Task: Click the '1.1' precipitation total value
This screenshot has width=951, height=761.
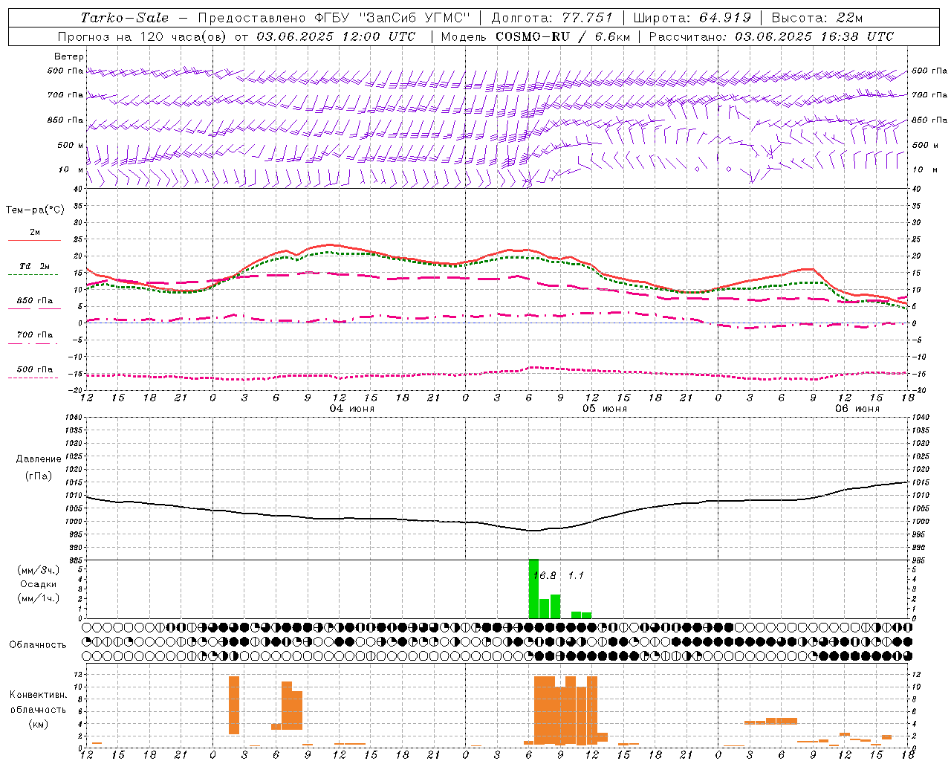Action: coord(576,575)
